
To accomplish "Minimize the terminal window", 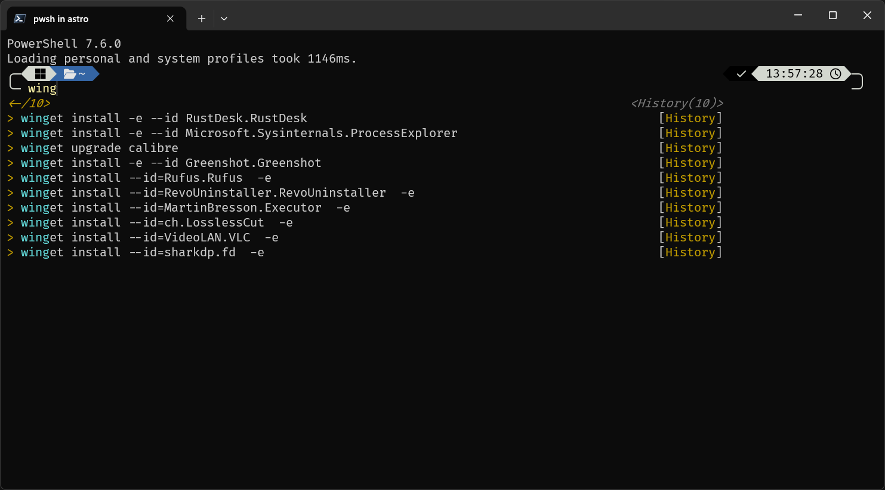I will click(x=798, y=15).
